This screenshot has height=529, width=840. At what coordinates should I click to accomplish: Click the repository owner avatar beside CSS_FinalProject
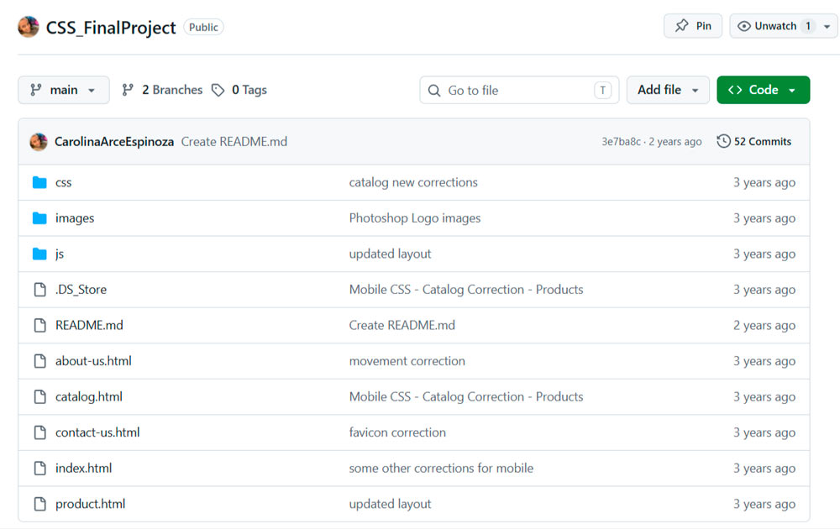click(29, 27)
